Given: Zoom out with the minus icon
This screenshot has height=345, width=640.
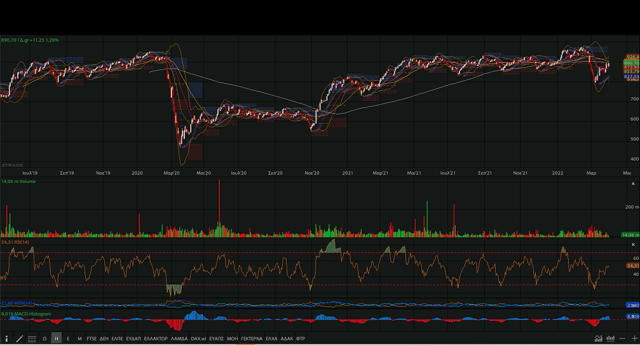Looking at the screenshot, I should click(623, 339).
